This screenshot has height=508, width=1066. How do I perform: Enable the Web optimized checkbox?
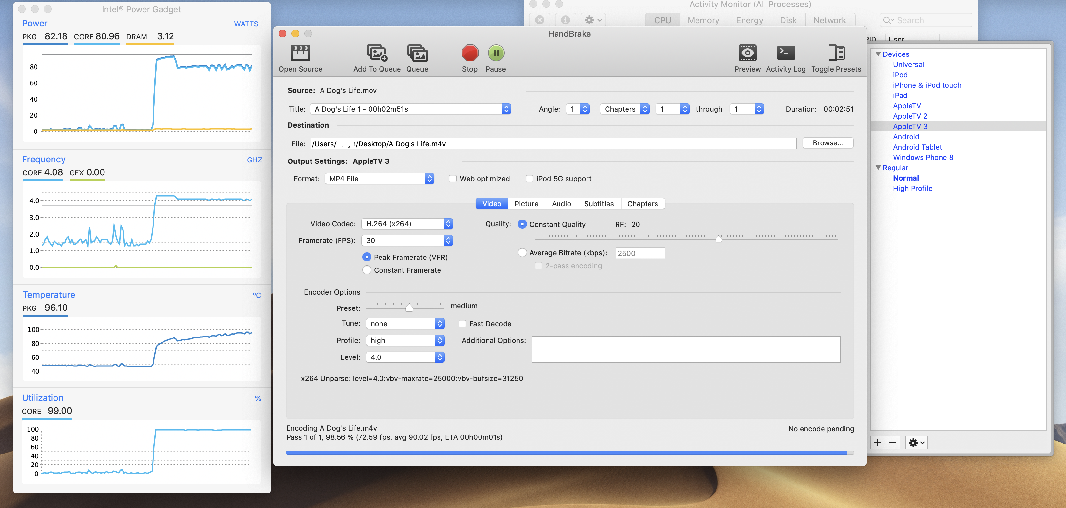coord(453,179)
